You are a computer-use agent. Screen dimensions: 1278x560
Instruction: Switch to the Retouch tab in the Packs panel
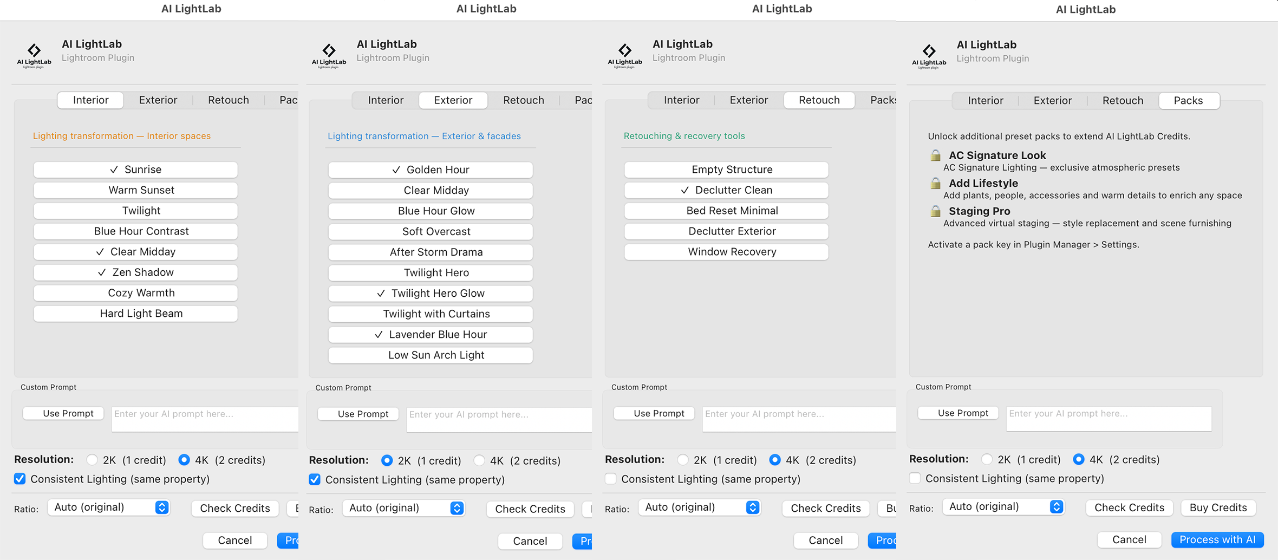pyautogui.click(x=1122, y=100)
